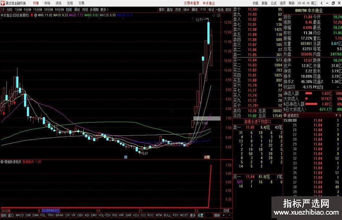Open the indicator 设置 button
342x220 pixels.
pyautogui.click(x=200, y=215)
